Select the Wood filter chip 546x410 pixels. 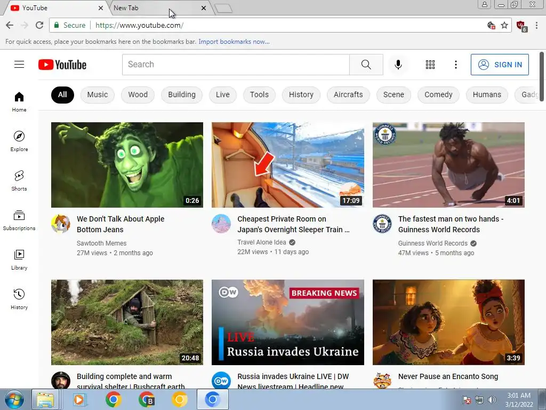(138, 95)
